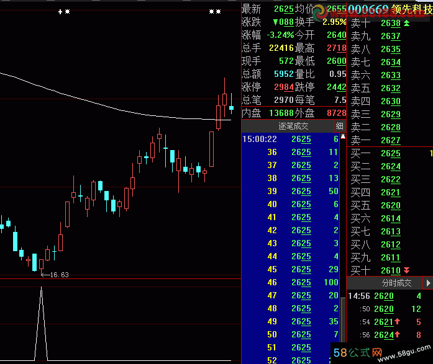Click the scrollbar thumb of the 逐笔成交 list
This screenshot has width=433, height=364.
coord(343,321)
